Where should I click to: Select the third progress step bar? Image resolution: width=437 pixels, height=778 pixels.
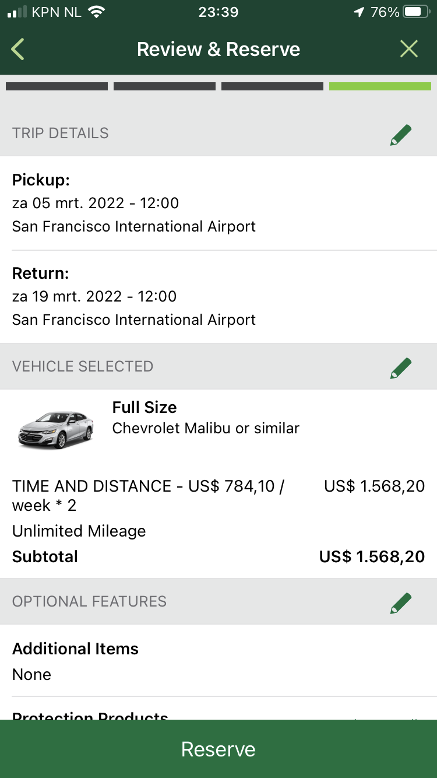pyautogui.click(x=272, y=86)
